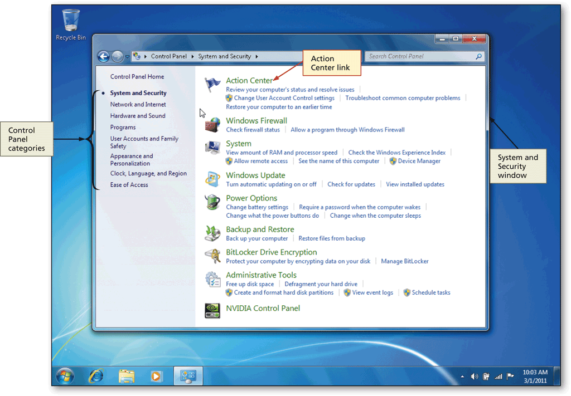
Task: Open the Windows Firewall heading link
Action: [x=257, y=121]
